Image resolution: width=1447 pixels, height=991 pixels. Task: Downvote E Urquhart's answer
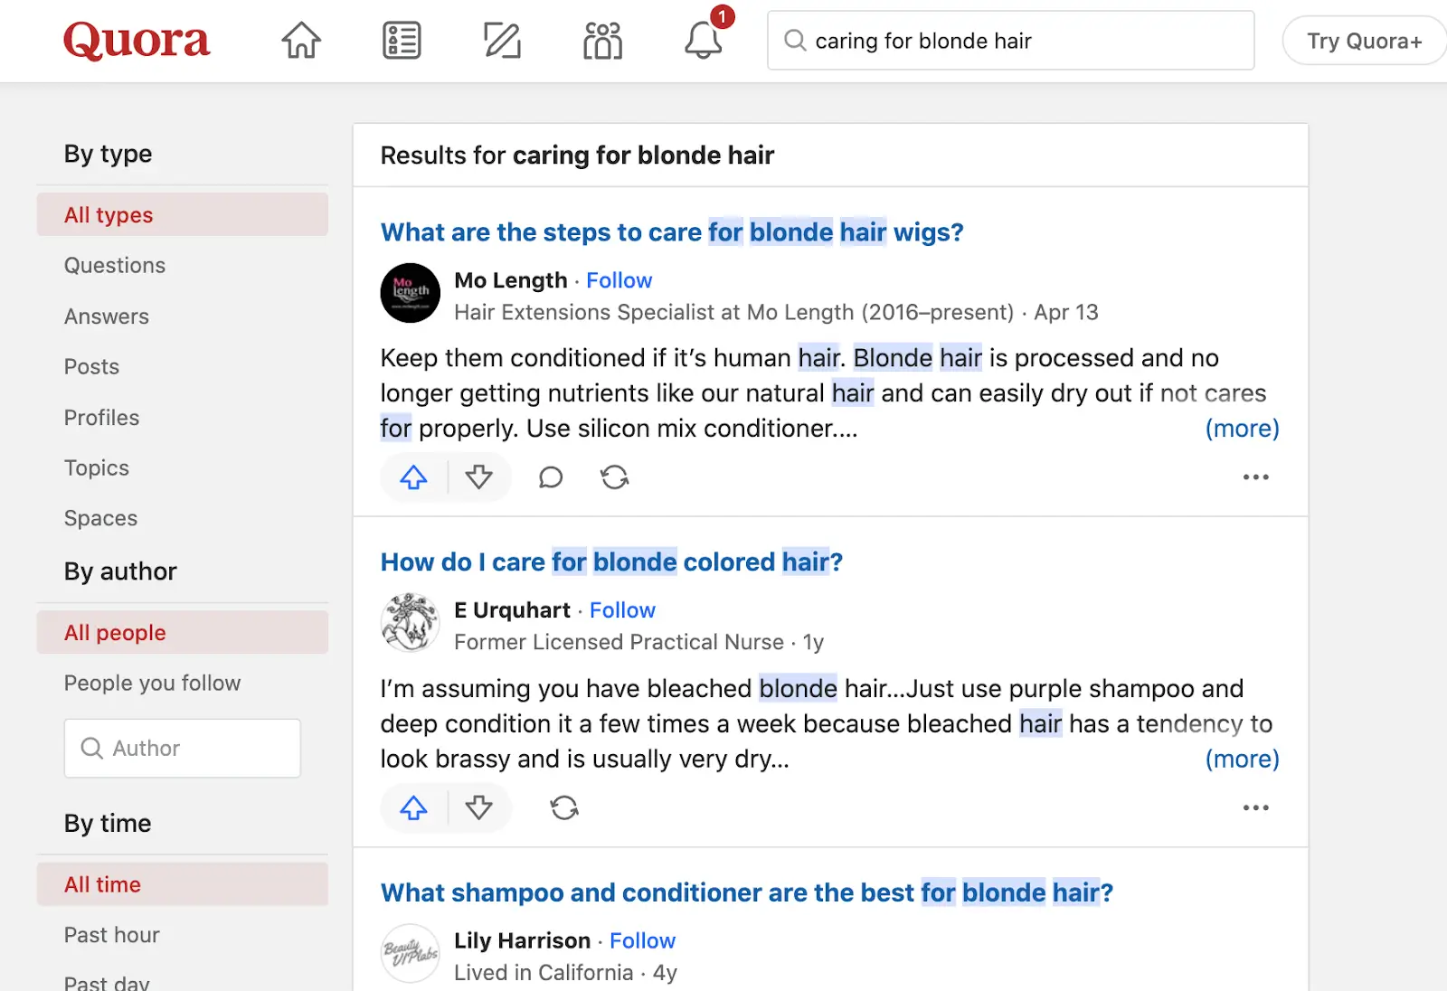[x=479, y=807]
